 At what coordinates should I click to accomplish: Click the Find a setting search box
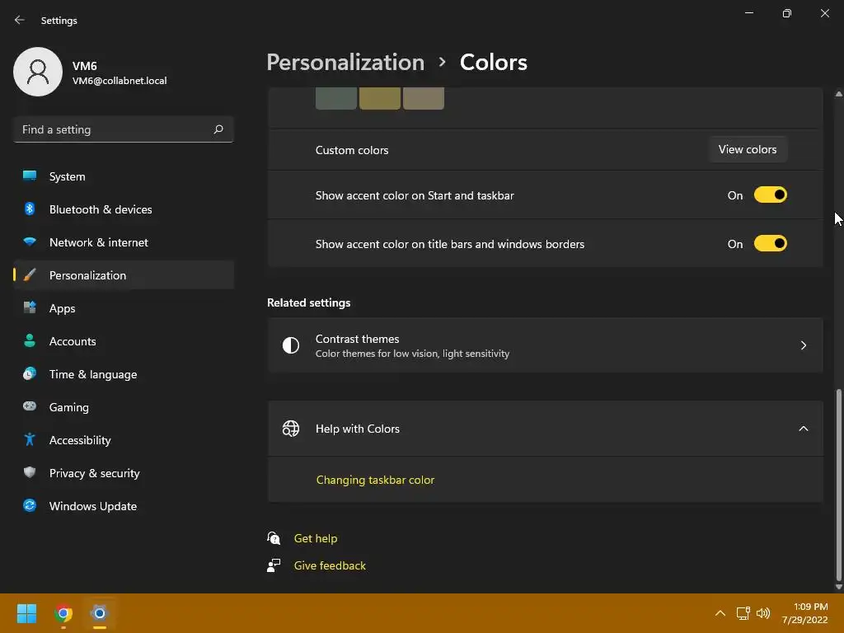[114, 129]
